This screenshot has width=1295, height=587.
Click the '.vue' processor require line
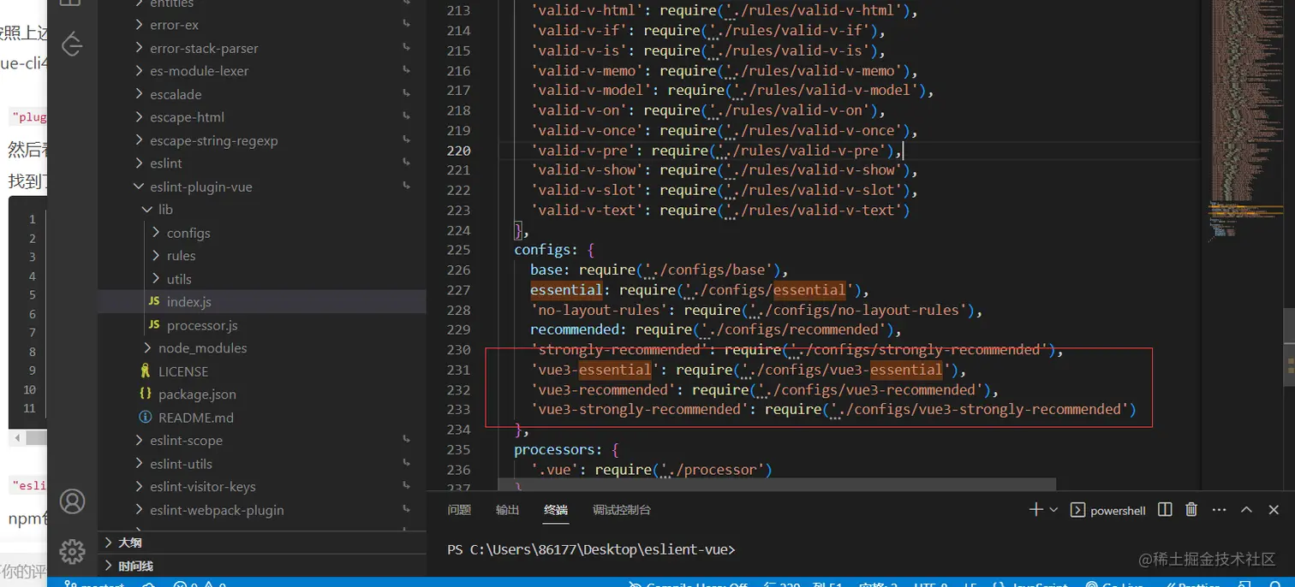pyautogui.click(x=652, y=470)
